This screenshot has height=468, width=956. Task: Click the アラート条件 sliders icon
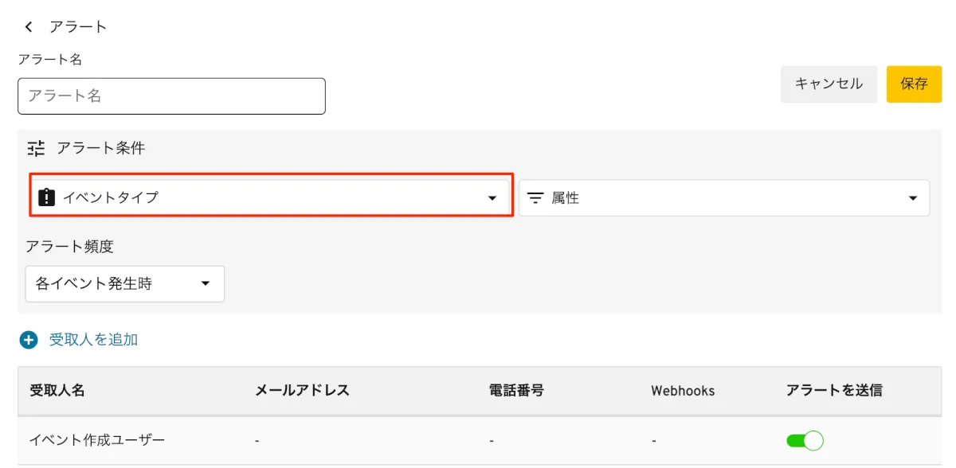[37, 148]
